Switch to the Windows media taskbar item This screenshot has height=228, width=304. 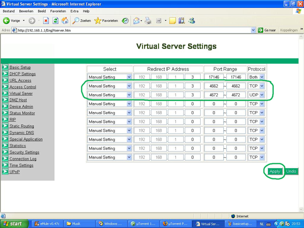click(111, 224)
